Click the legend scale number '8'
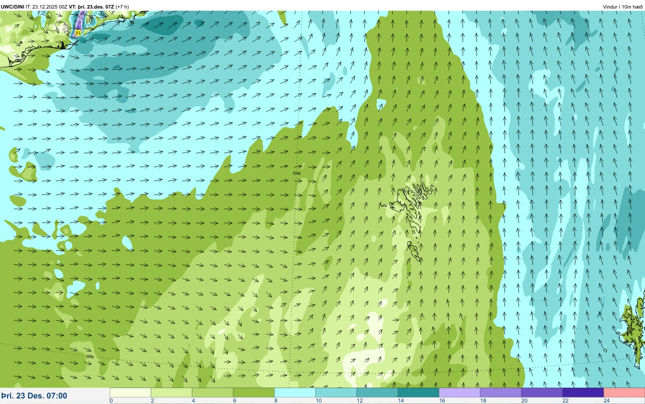645x404 pixels. (276, 400)
